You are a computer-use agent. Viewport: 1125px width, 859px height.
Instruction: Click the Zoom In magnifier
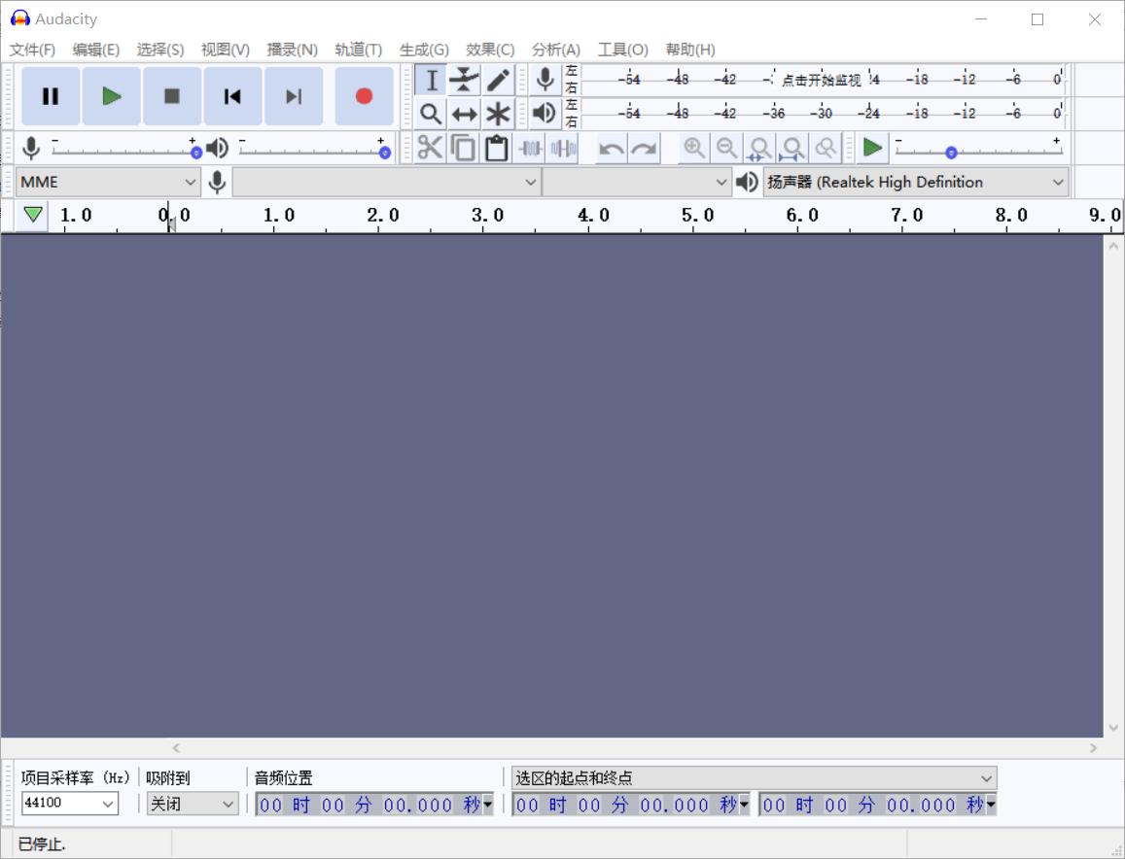[x=693, y=148]
